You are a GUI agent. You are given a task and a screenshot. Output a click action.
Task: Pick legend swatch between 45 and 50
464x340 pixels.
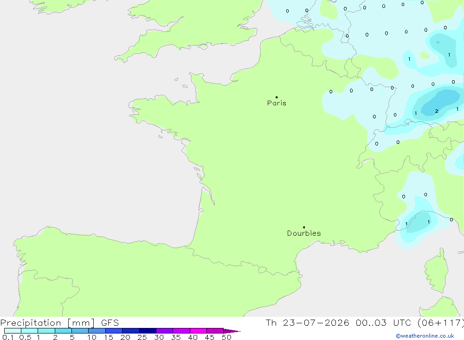point(215,331)
